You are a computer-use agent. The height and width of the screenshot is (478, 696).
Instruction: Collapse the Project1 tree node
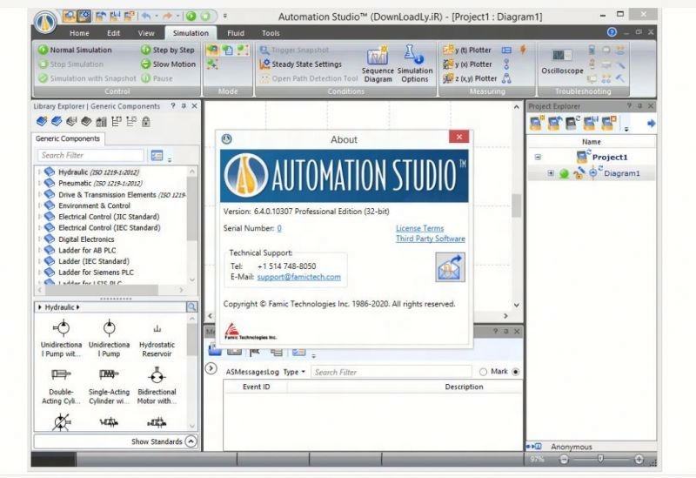pyautogui.click(x=538, y=158)
